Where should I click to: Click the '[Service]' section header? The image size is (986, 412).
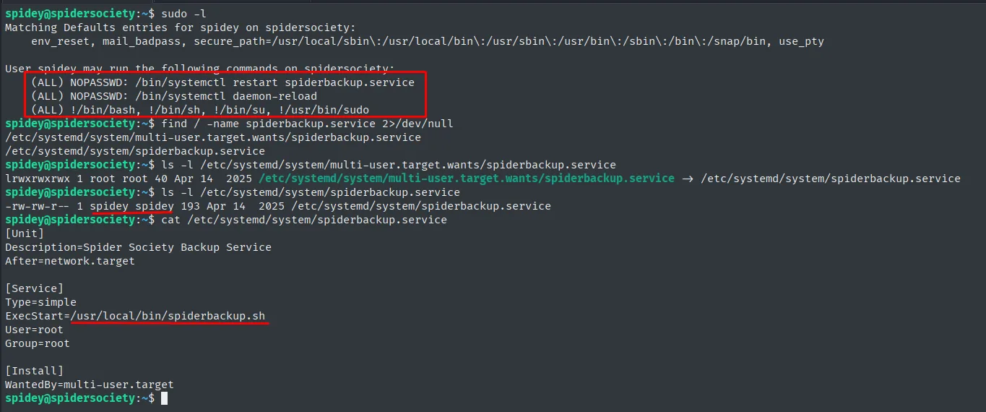click(x=34, y=288)
